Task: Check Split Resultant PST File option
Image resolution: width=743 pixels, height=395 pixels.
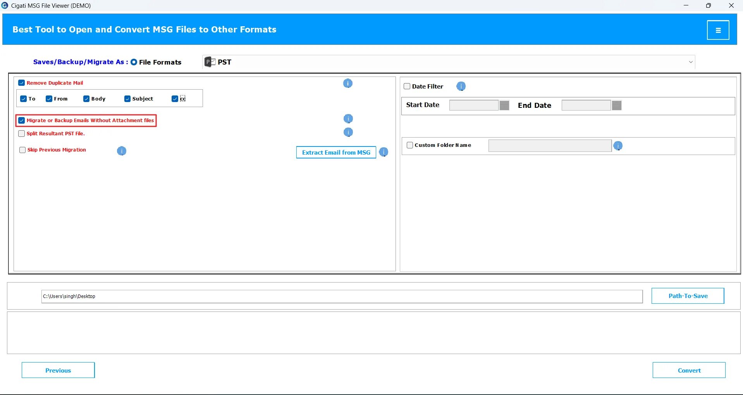Action: coord(22,134)
